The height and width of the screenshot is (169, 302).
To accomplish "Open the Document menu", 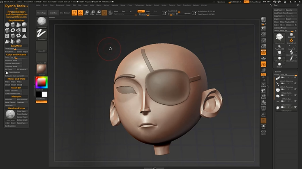I will pos(60,5).
